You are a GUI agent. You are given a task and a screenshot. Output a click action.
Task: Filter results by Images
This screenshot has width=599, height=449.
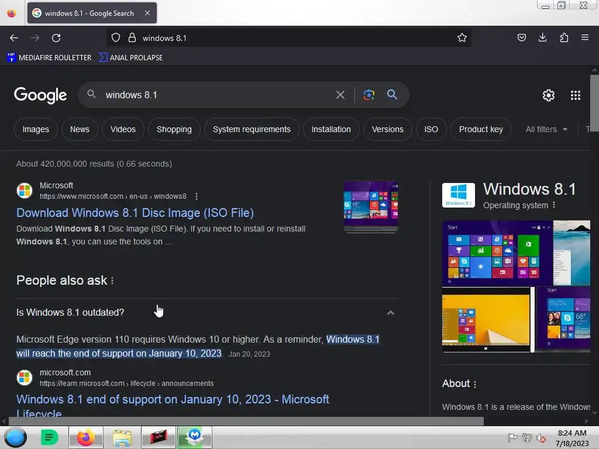point(36,129)
